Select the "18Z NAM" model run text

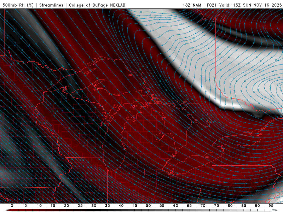click(192, 5)
